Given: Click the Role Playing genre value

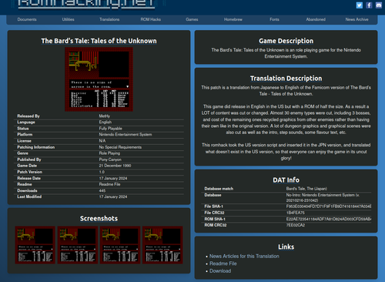Looking at the screenshot, I should pos(109,153).
